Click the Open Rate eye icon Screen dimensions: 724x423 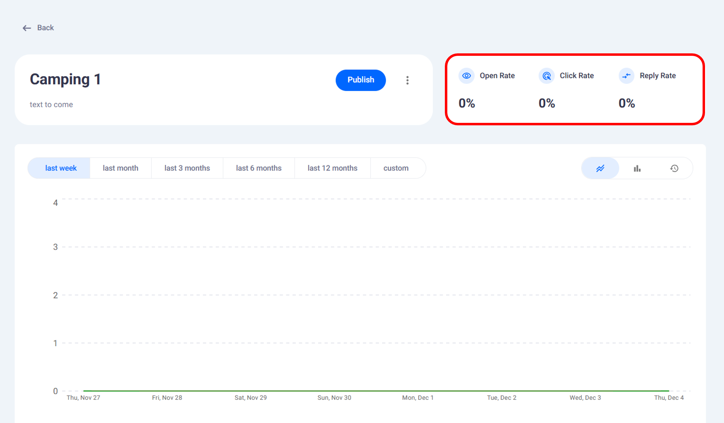(x=466, y=76)
